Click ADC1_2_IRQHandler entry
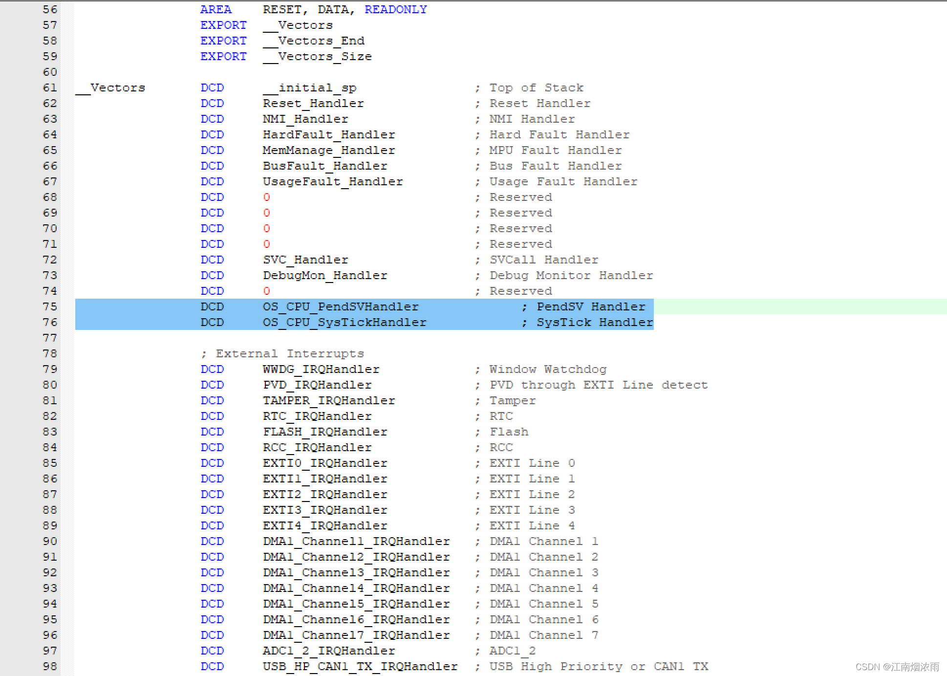The image size is (947, 676). [x=329, y=651]
